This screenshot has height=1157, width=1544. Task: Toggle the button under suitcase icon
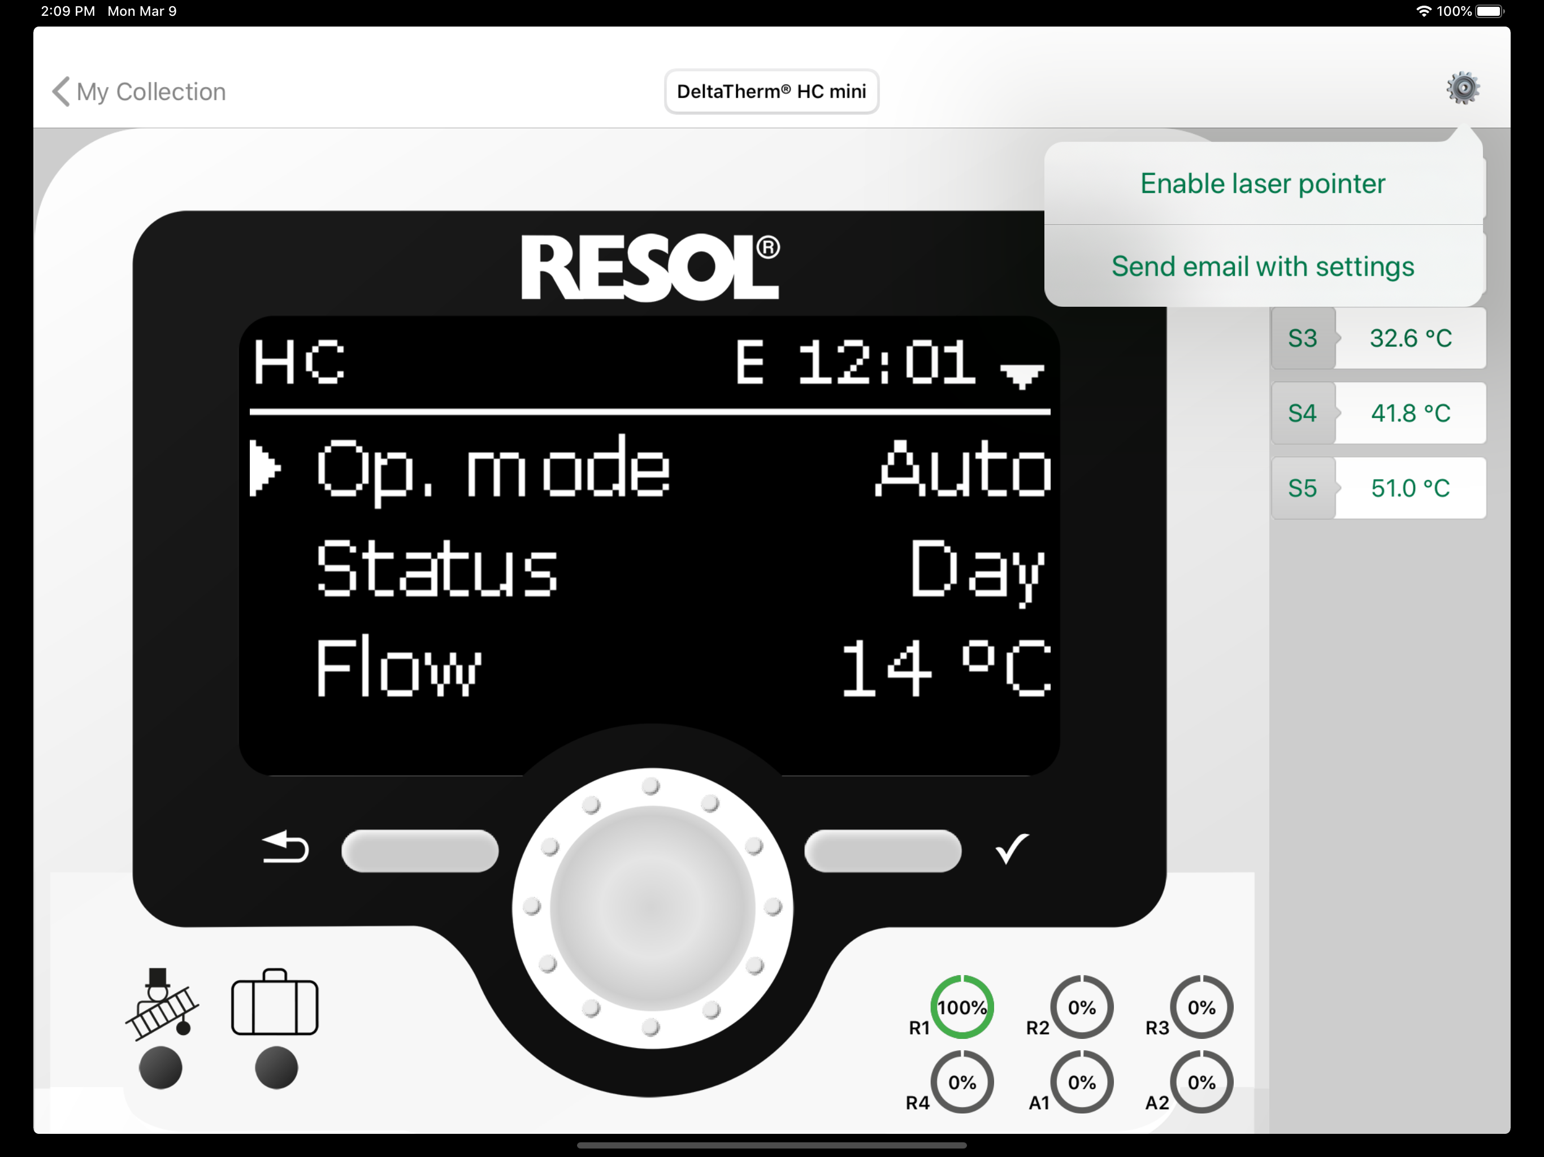coord(276,1067)
